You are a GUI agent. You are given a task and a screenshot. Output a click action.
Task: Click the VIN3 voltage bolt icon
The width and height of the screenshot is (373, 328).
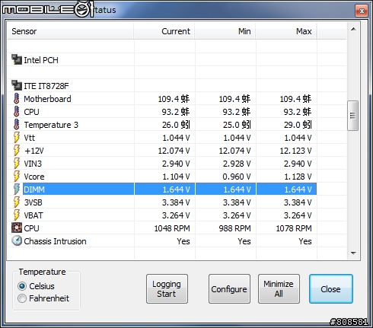17,163
